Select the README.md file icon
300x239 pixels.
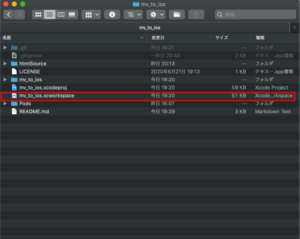click(x=14, y=111)
